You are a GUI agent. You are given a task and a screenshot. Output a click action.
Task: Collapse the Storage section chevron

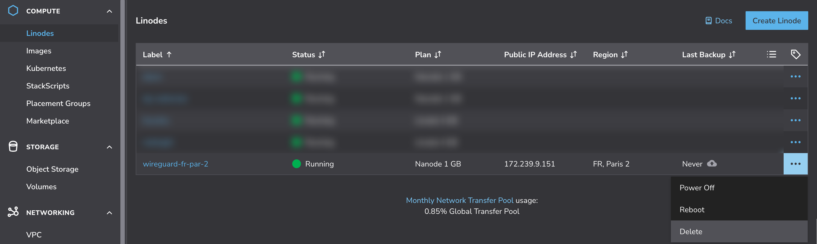[x=109, y=147]
